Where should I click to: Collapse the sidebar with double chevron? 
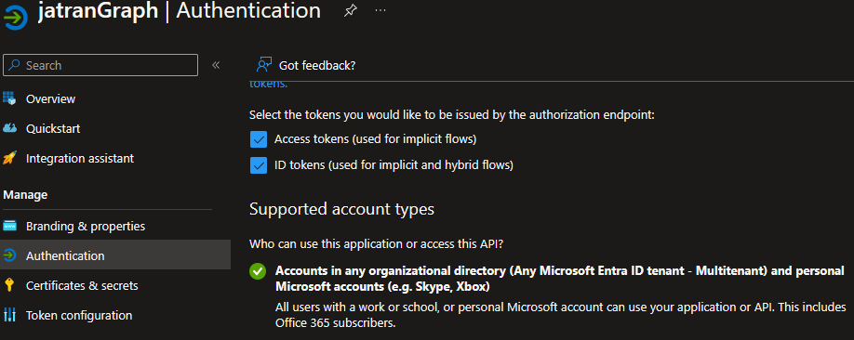coord(216,65)
